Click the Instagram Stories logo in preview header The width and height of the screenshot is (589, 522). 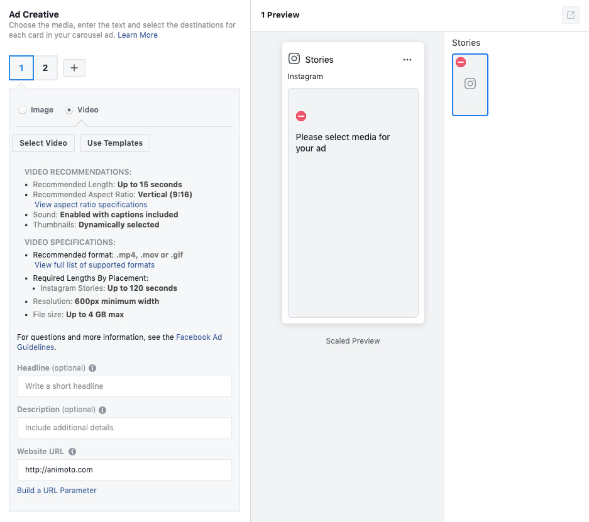pyautogui.click(x=294, y=58)
